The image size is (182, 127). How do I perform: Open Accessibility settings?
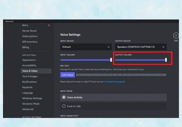[29, 66]
